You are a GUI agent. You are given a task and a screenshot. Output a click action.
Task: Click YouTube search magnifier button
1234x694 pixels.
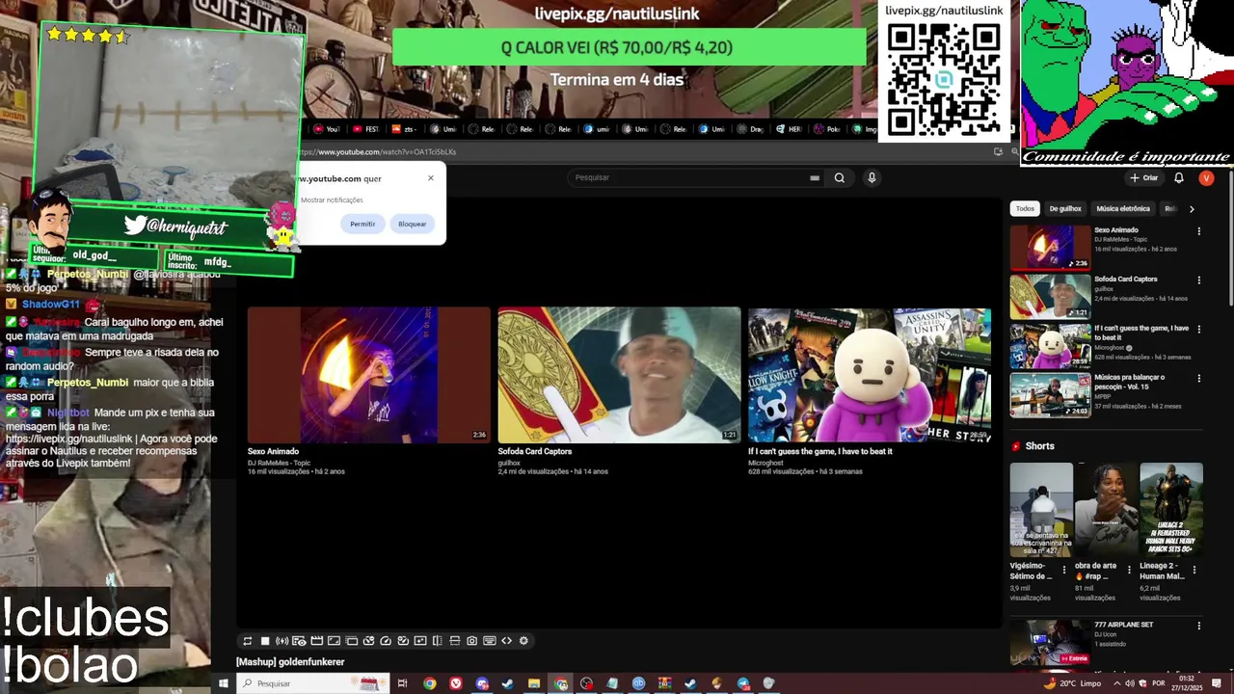pyautogui.click(x=840, y=177)
